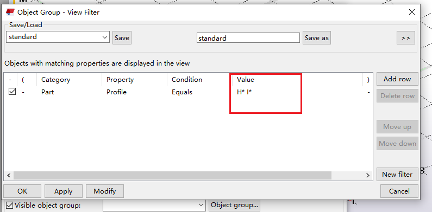Click the Save as button

coord(317,37)
